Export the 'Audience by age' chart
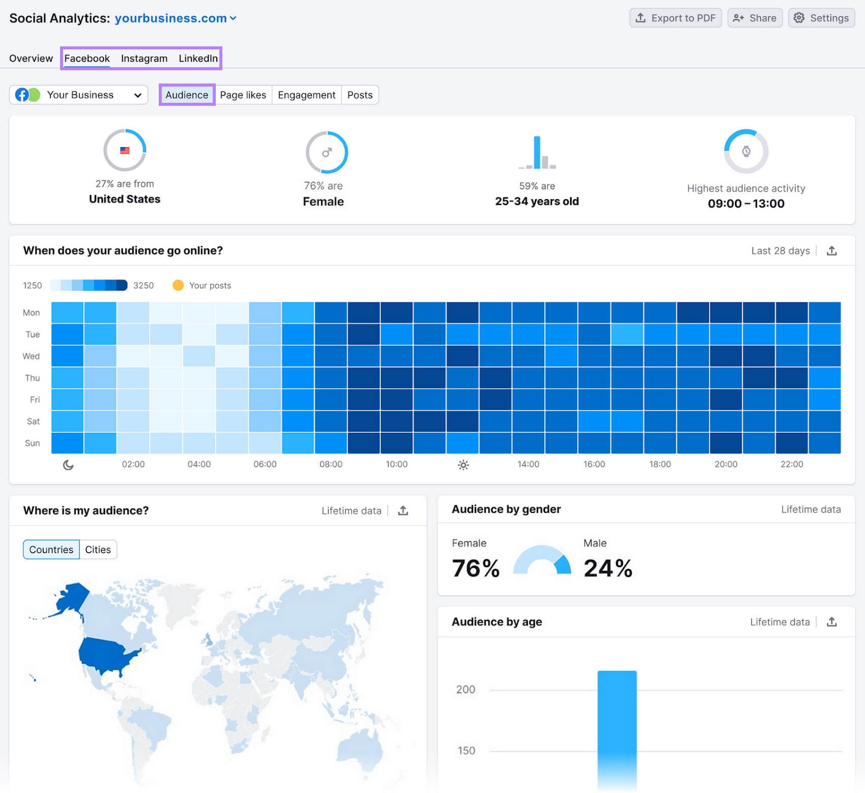This screenshot has height=793, width=865. [831, 622]
